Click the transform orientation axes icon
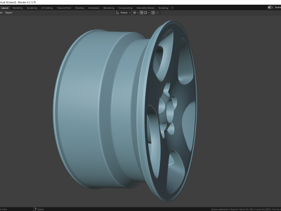 click(118, 13)
